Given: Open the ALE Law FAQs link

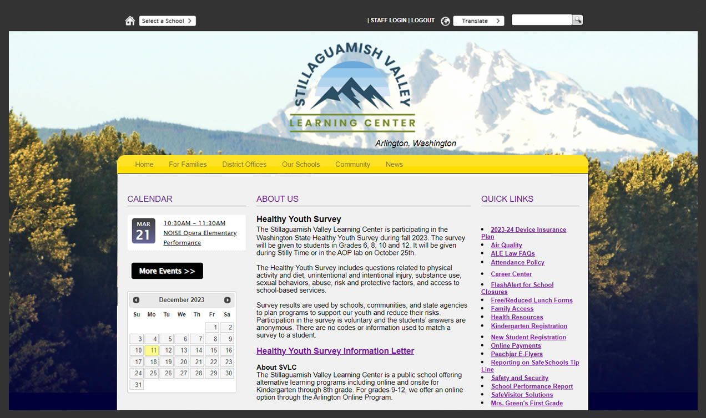Looking at the screenshot, I should click(513, 253).
